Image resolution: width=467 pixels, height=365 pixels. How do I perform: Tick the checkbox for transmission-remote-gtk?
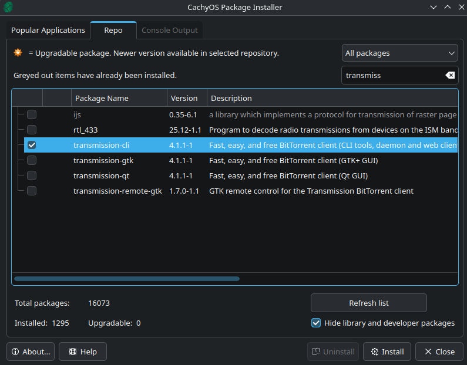32,191
